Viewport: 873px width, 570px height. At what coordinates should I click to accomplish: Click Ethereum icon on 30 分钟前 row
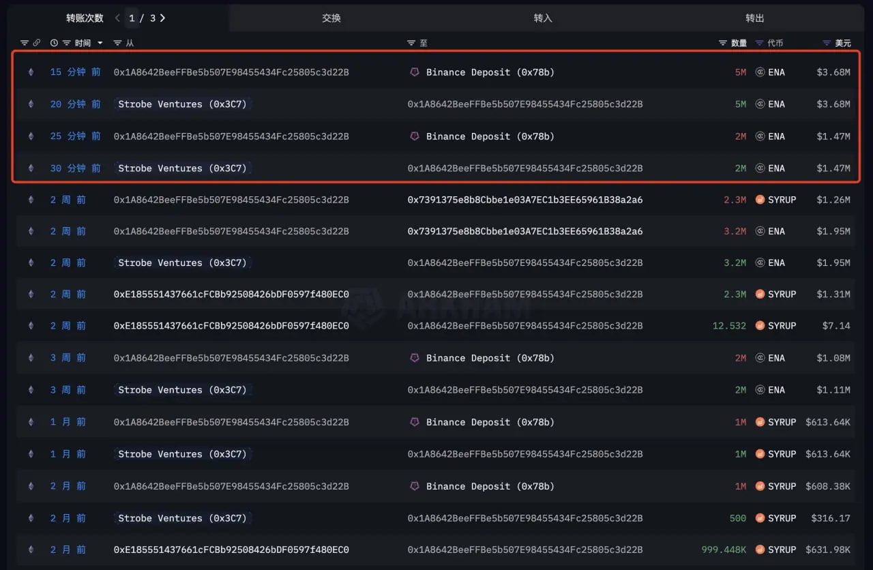(x=30, y=168)
